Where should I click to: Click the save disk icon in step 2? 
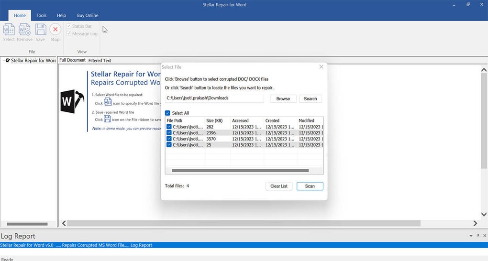click(107, 119)
